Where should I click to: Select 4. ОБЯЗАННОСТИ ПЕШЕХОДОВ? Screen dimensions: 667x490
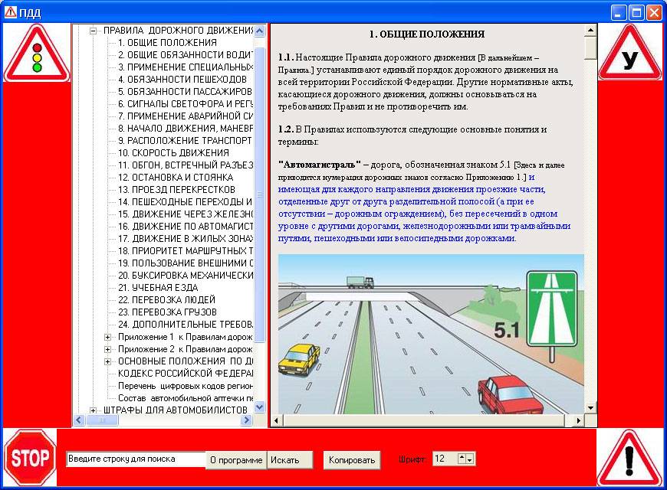182,80
